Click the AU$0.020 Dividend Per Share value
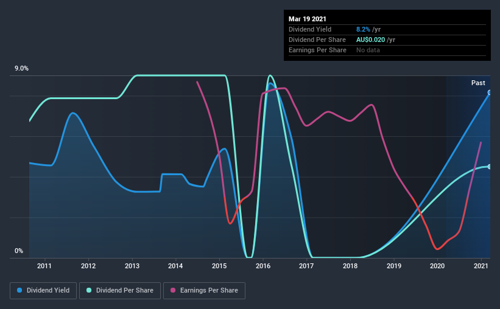Image resolution: width=500 pixels, height=309 pixels. coord(370,40)
